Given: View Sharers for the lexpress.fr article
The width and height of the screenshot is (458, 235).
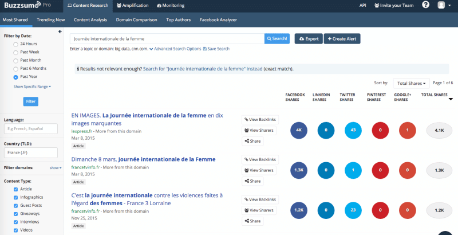Looking at the screenshot, I should click(259, 130).
